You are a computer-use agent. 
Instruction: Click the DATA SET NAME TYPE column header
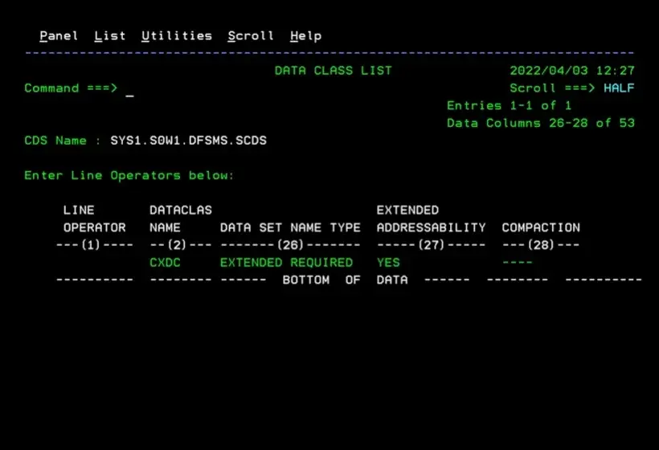point(290,227)
